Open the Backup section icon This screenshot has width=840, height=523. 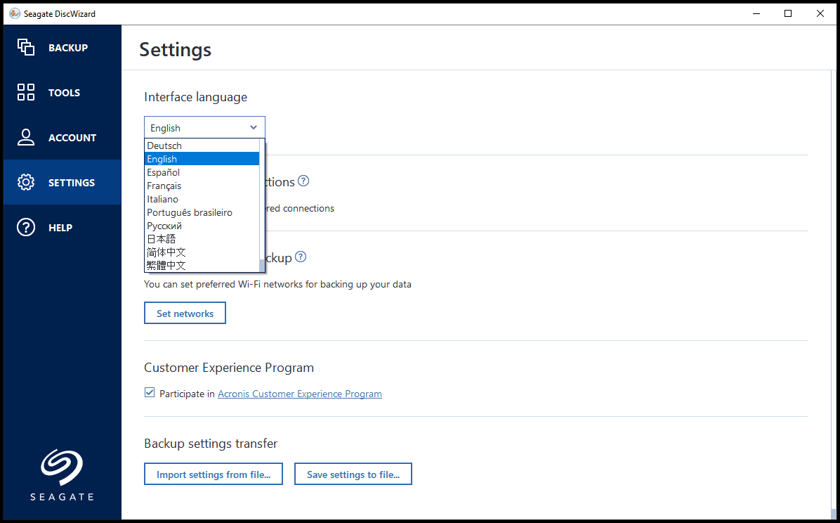point(26,47)
